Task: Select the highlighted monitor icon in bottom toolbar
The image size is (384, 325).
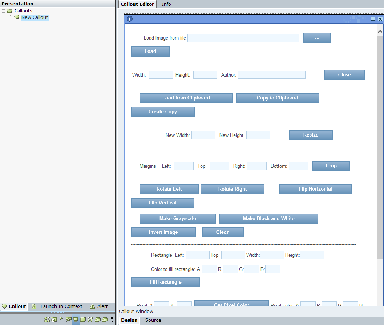Action: [76, 320]
